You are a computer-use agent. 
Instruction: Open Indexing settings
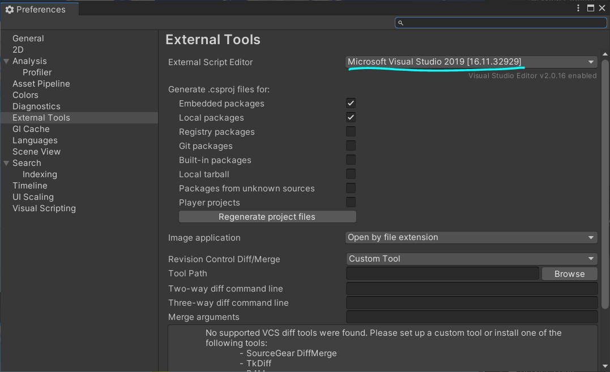click(40, 174)
